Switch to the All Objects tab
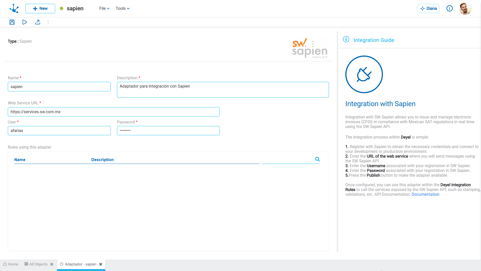481x271 pixels. click(36, 264)
